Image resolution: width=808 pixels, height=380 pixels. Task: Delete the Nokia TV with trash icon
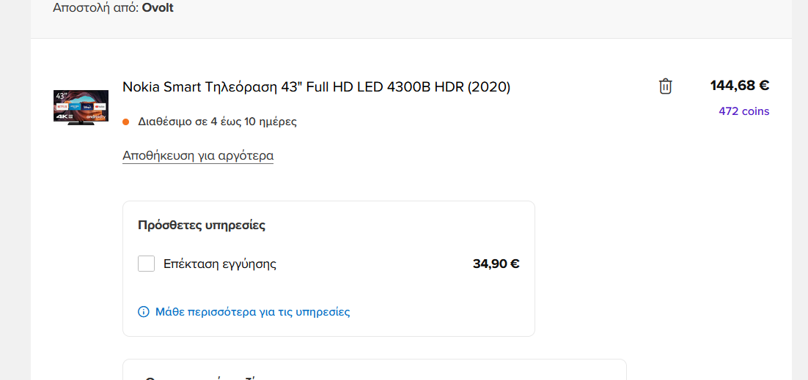665,86
